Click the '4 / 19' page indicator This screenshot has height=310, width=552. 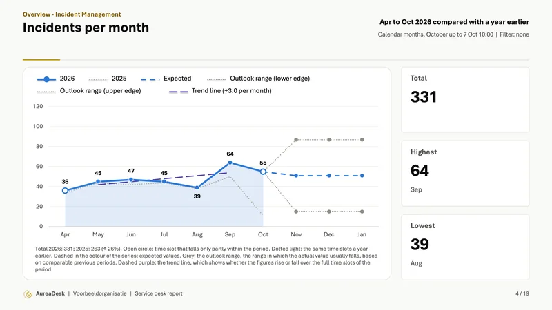click(522, 293)
